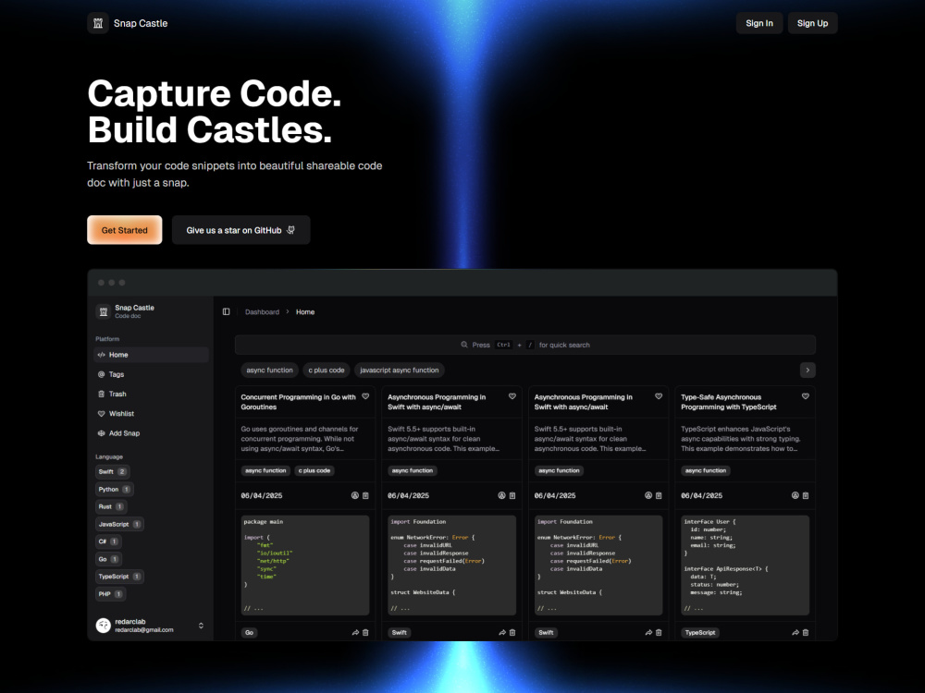Click the Snap Castle logo in dashboard sidebar
This screenshot has height=693, width=925.
(104, 311)
